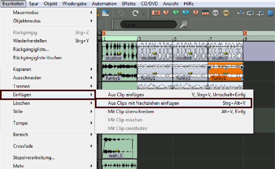Screen dimensions: 275x169
Task: Click the orange T toolbar marker icon
Action: tap(166, 13)
